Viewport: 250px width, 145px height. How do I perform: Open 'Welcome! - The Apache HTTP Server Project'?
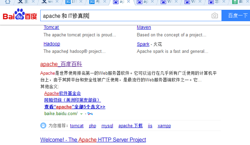93,140
